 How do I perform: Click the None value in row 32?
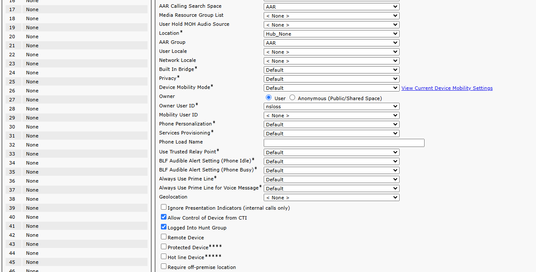click(x=32, y=145)
